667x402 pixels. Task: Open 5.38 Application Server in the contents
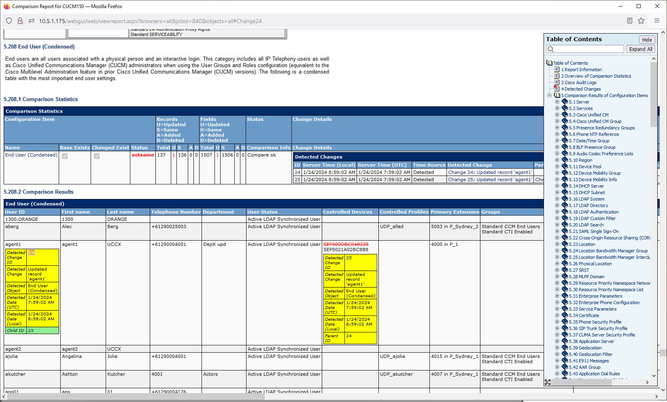click(591, 341)
